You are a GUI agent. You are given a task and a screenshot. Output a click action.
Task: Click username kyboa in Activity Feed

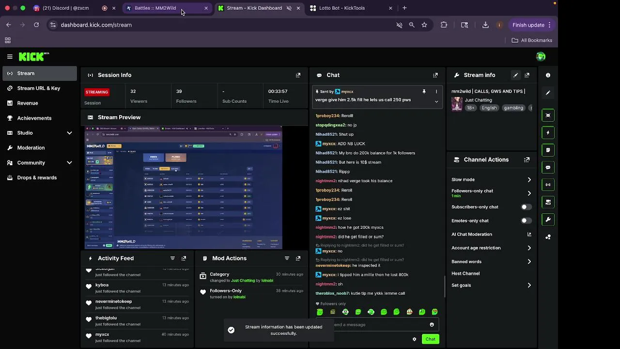click(102, 285)
